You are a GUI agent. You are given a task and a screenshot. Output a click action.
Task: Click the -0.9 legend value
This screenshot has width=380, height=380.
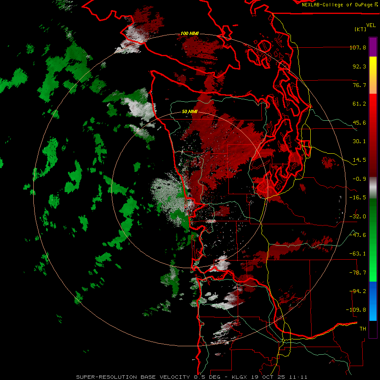click(x=359, y=179)
